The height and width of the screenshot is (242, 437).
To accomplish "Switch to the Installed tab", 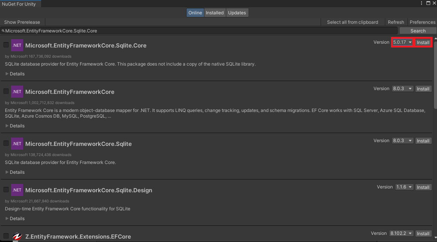I will pyautogui.click(x=215, y=13).
